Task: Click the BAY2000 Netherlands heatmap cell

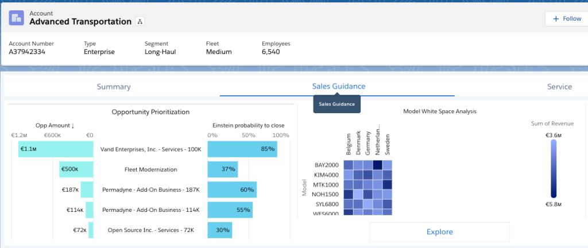Action: point(378,165)
